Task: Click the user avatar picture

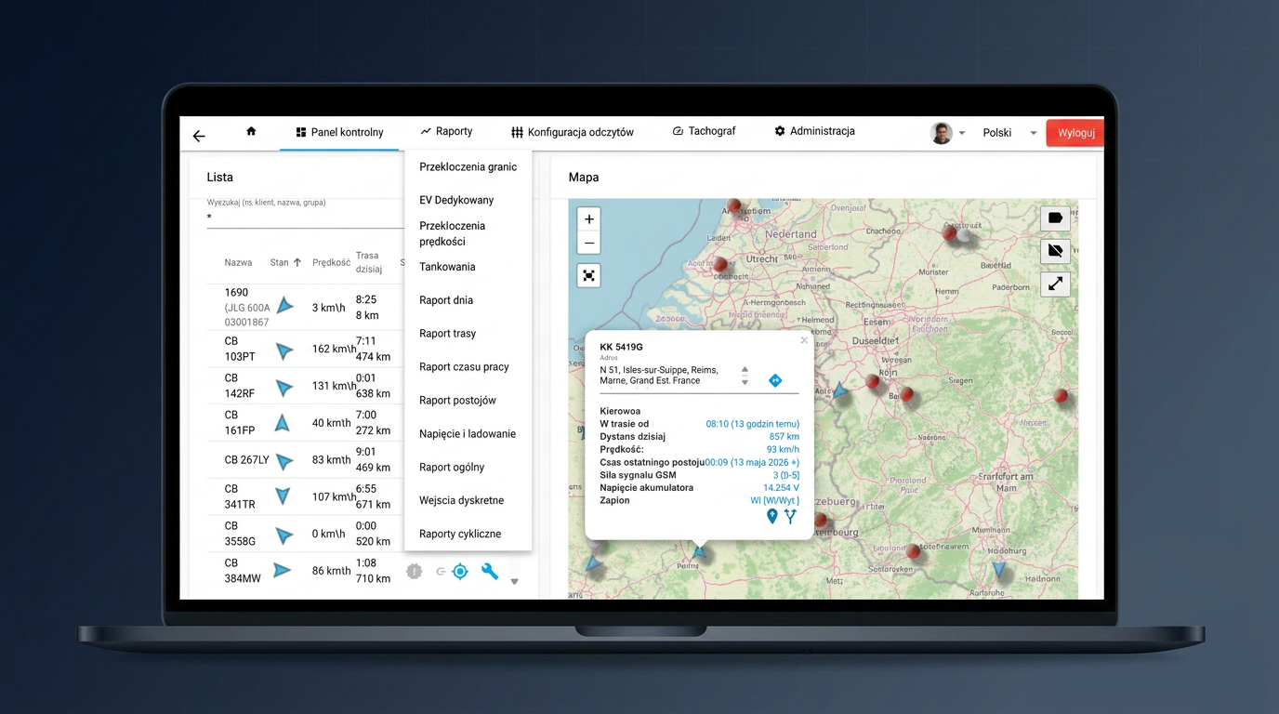Action: coord(942,133)
